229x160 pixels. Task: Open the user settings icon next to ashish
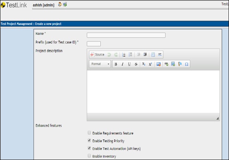tap(60, 4)
